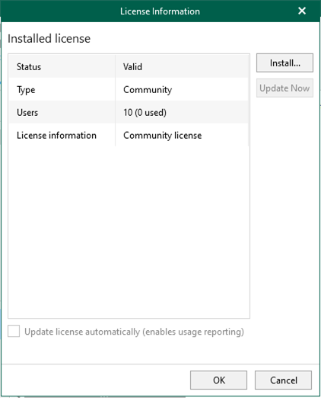Click the 10 (0 used) value
321x398 pixels.
[x=145, y=112]
